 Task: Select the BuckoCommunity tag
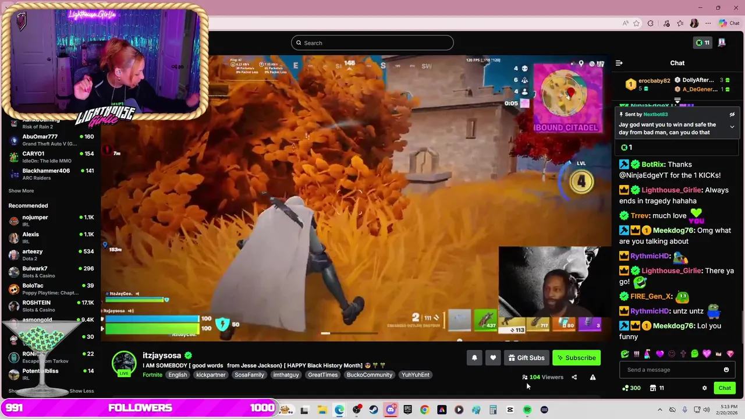[370, 375]
